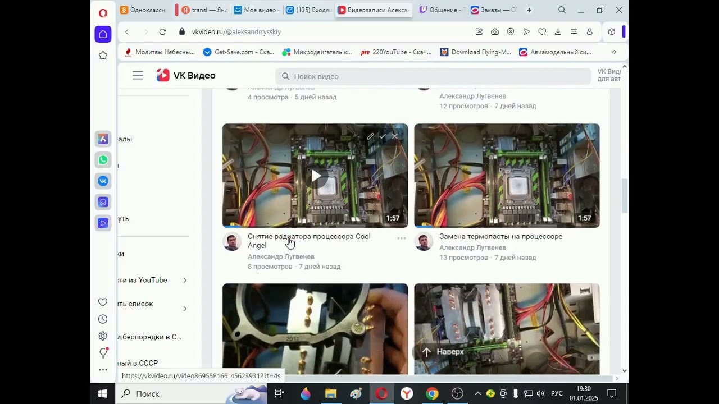This screenshot has width=719, height=404.
Task: Click the site security padlock icon
Action: point(182,32)
